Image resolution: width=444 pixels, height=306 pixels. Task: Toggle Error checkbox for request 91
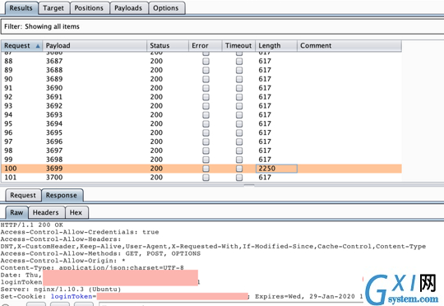pos(206,88)
